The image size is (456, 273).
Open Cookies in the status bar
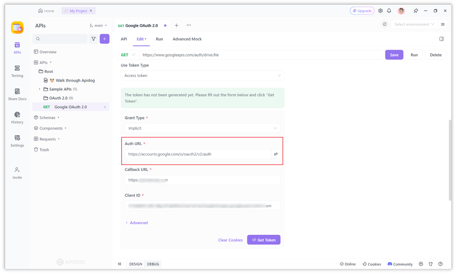[x=372, y=264]
